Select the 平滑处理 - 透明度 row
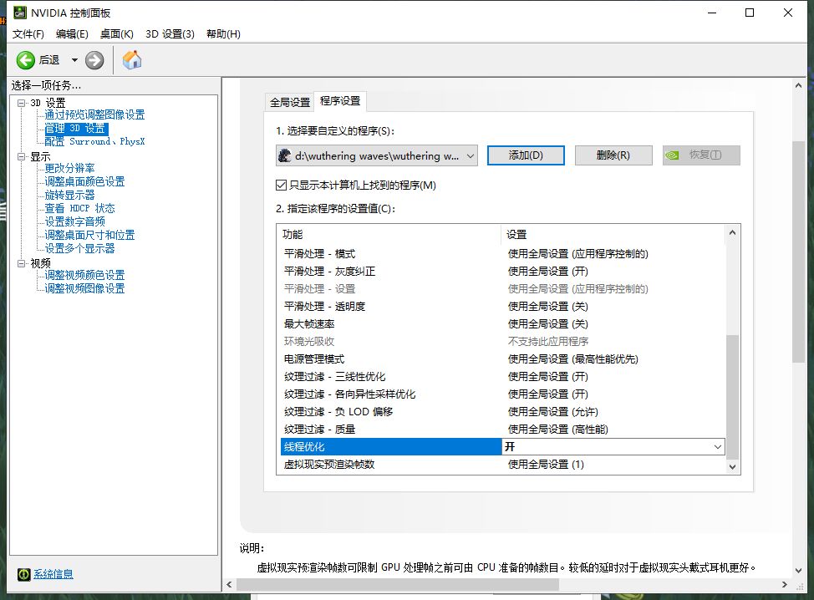This screenshot has height=600, width=814. (x=501, y=307)
